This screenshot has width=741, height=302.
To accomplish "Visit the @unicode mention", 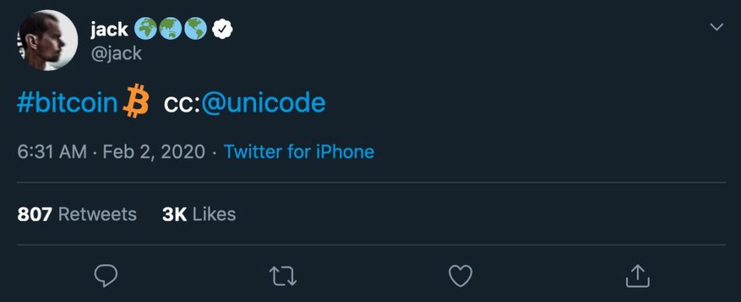I will (263, 103).
